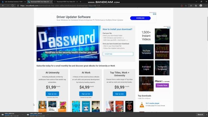208x117 pixels.
Task: Click Driver Updater Software ad title
Action: tap(73, 17)
